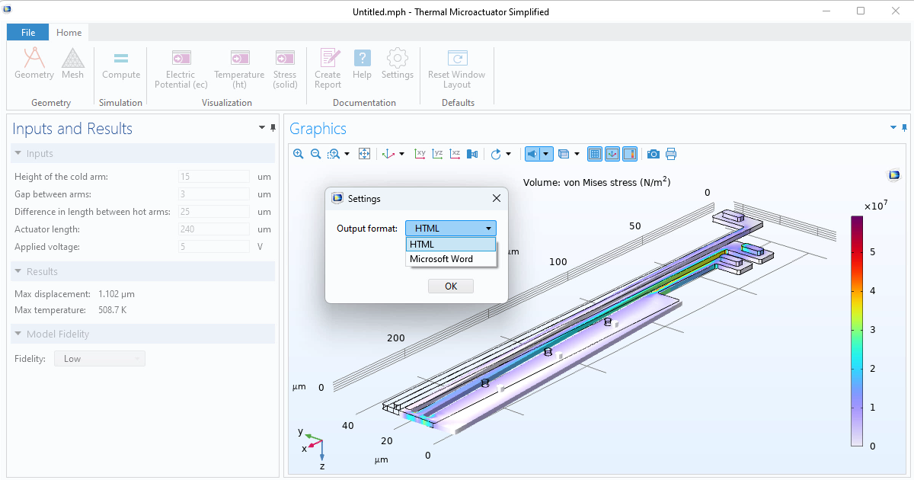Viewport: 914px width, 480px height.
Task: Confirm with the OK button
Action: (450, 286)
